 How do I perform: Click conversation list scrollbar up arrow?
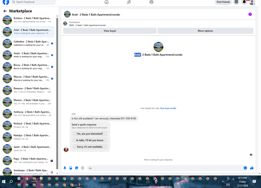(x=57, y=16)
